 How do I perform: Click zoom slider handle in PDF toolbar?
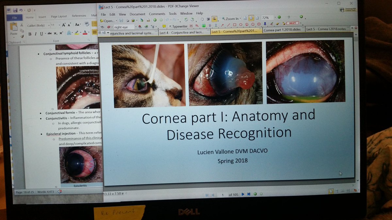point(288,17)
